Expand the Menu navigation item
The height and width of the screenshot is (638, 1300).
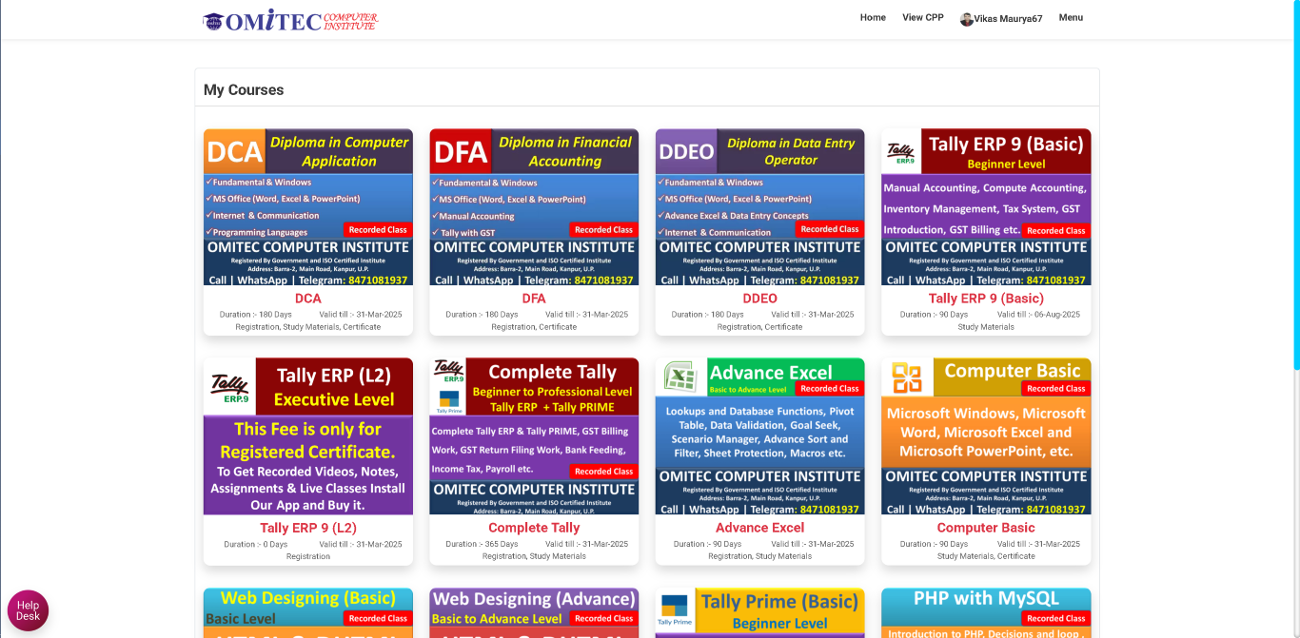(1071, 17)
